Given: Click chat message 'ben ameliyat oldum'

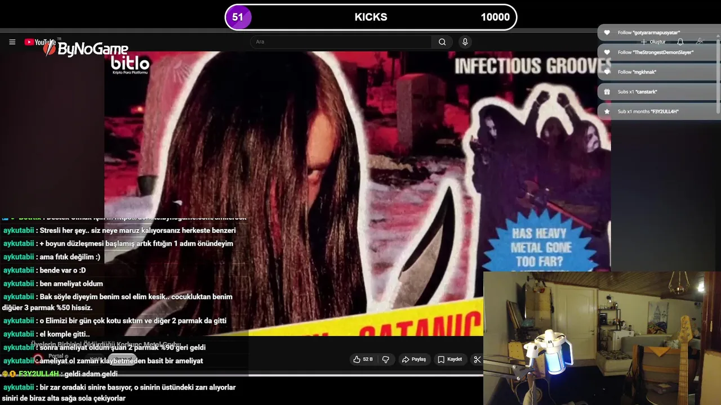Looking at the screenshot, I should coord(71,283).
